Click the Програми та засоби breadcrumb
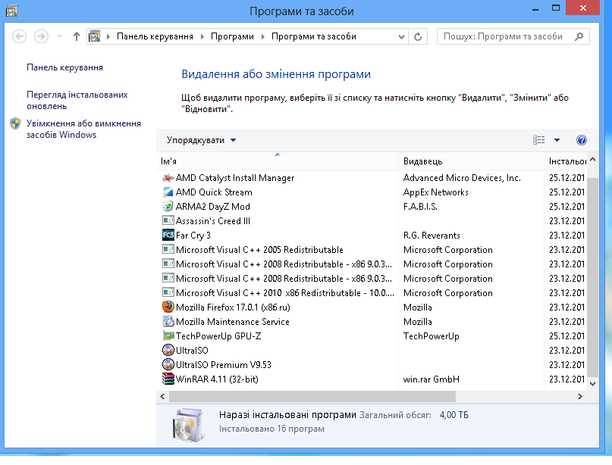612x465 pixels. point(314,36)
